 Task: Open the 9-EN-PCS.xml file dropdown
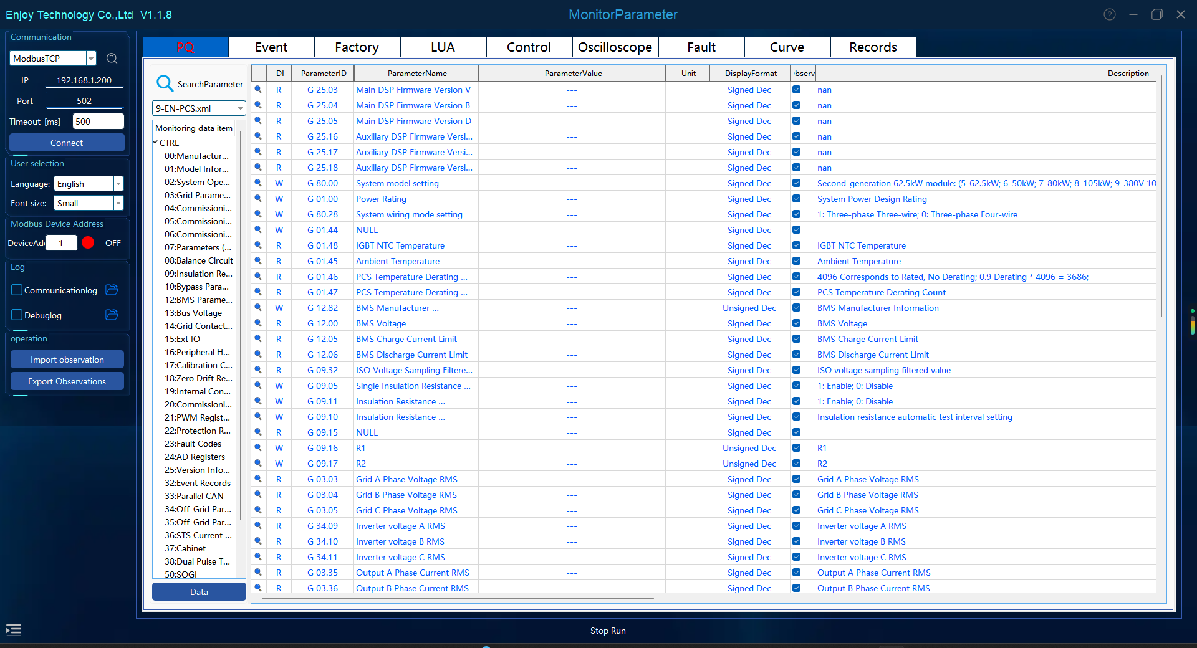point(240,108)
